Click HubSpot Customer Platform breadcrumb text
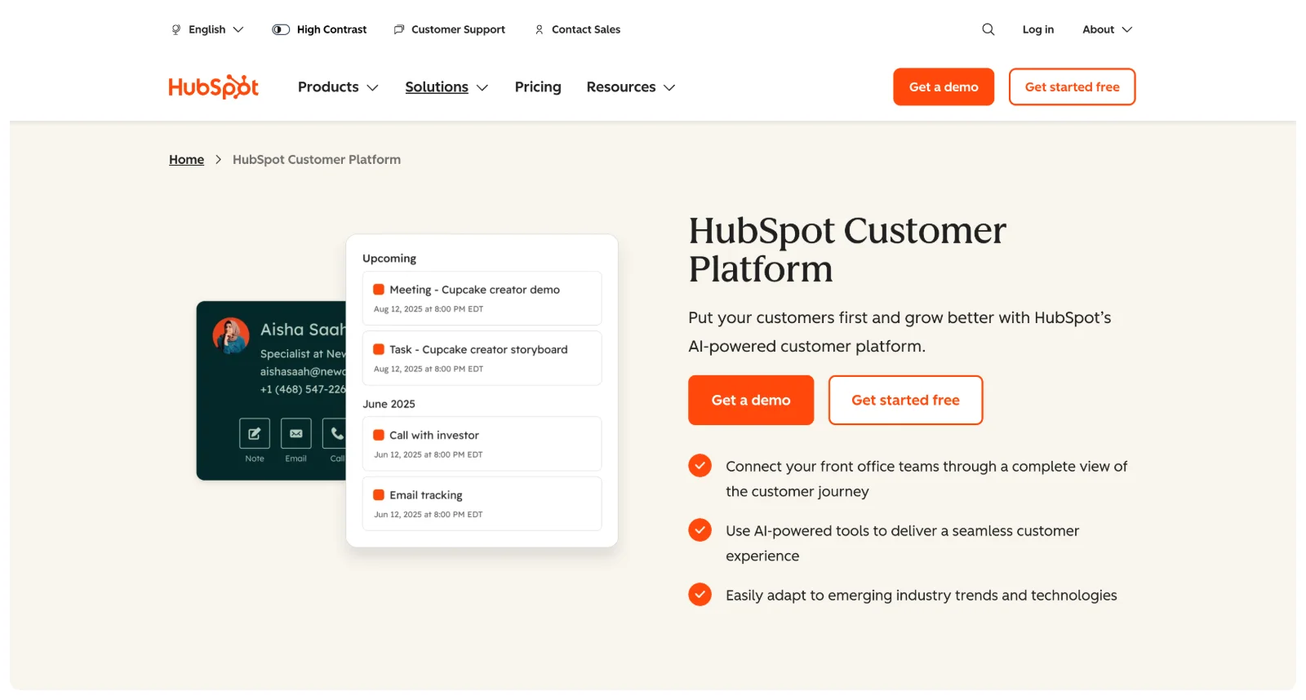Screen dimensions: 1306x700 317,159
